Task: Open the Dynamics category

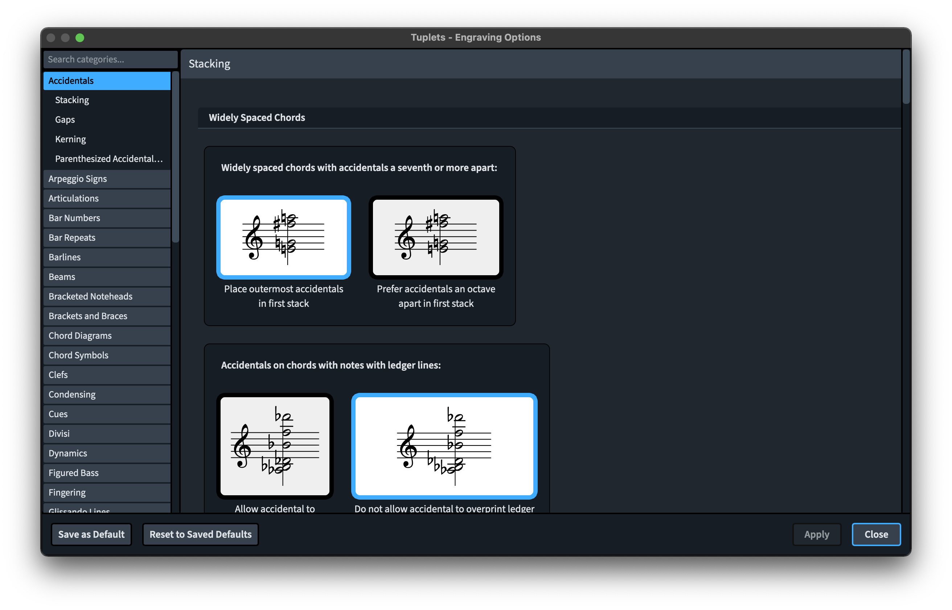Action: click(107, 453)
